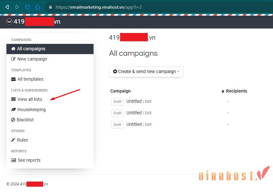Click the list icon beside View all lists
The image size is (273, 195).
pos(13,99)
